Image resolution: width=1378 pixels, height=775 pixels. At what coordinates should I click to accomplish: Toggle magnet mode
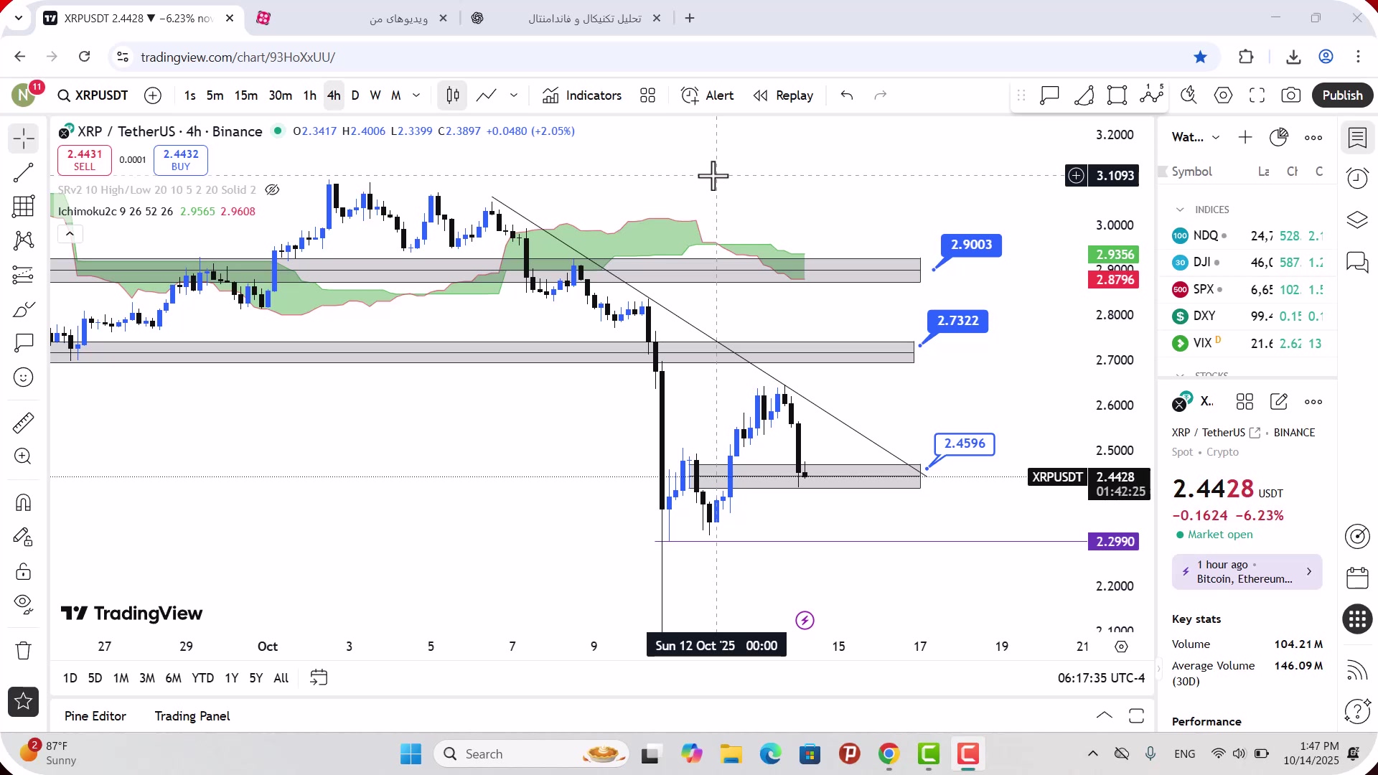pos(23,502)
